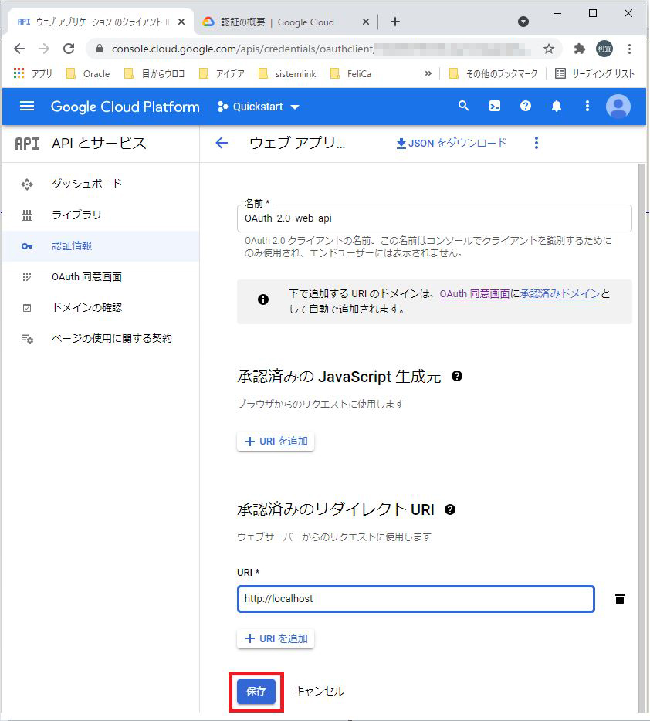The image size is (650, 721).
Task: Delete the redirect URI using the trash icon
Action: click(x=620, y=597)
